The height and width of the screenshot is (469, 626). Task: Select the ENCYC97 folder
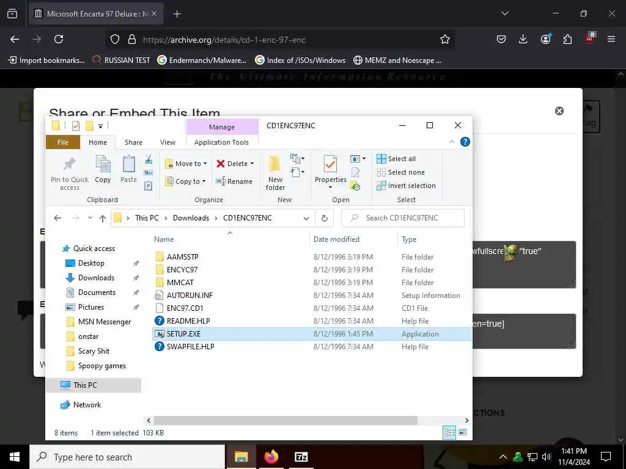pyautogui.click(x=182, y=269)
